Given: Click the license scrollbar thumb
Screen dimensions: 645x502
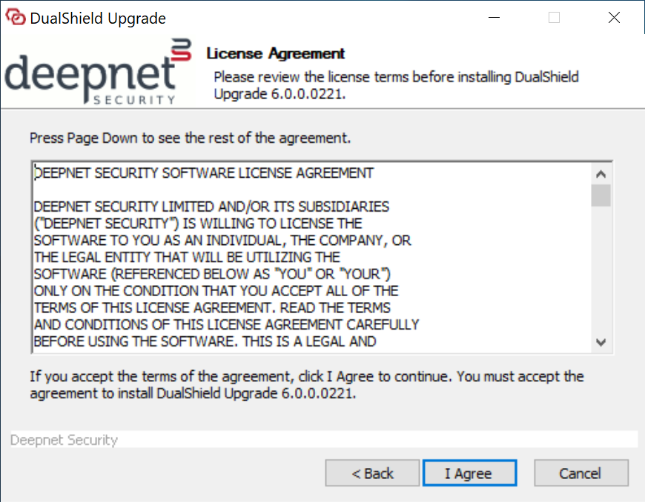Looking at the screenshot, I should [x=601, y=195].
